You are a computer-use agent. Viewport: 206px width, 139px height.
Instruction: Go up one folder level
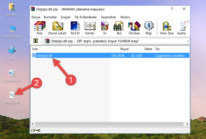click(x=36, y=41)
